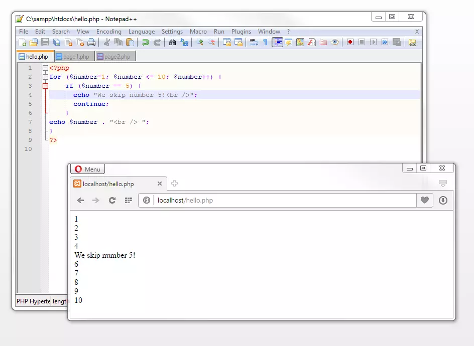This screenshot has width=474, height=346.
Task: Click the Zoom In toolbar icon
Action: [199, 43]
